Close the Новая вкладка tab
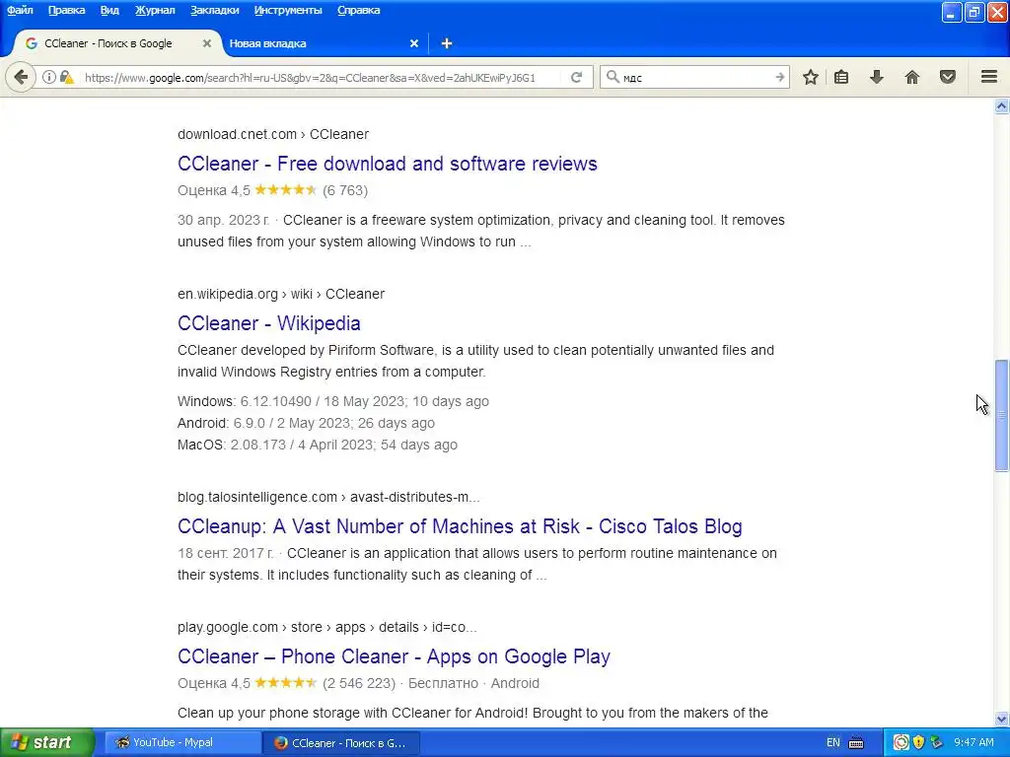The image size is (1010, 757). click(414, 43)
